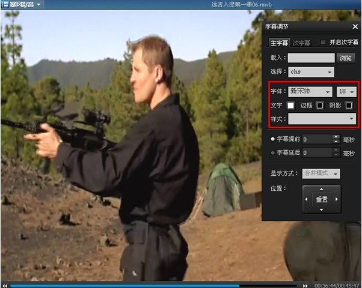Image resolution: width=362 pixels, height=288 pixels.
Task: Expand the 新宋体 font dropdown
Action: pyautogui.click(x=310, y=92)
